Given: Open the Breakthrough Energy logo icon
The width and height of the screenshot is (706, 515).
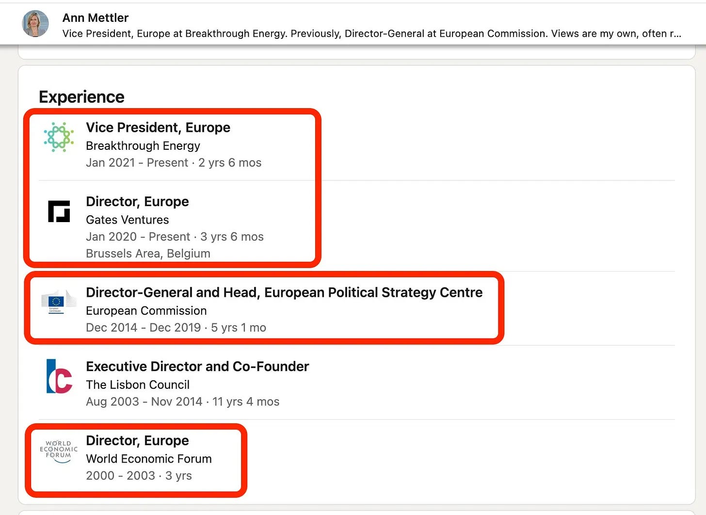Looking at the screenshot, I should click(x=59, y=137).
